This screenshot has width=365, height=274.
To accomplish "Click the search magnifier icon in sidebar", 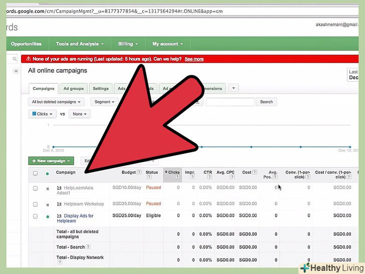I will coord(16,59).
